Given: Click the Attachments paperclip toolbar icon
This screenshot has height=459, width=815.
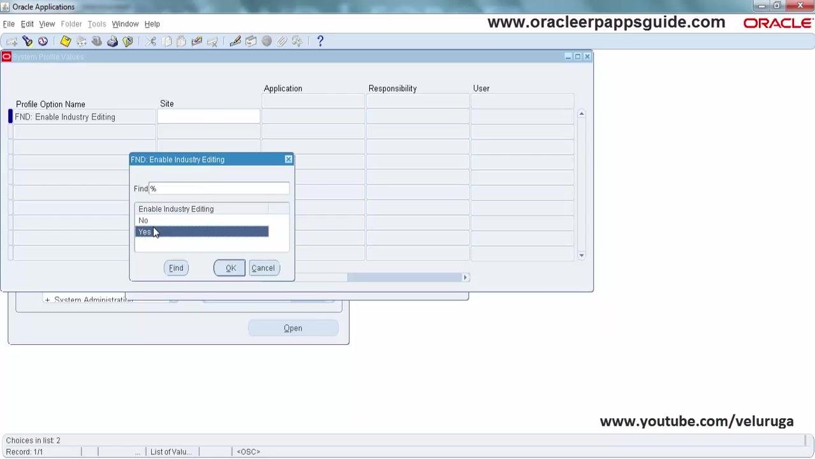Looking at the screenshot, I should point(282,41).
